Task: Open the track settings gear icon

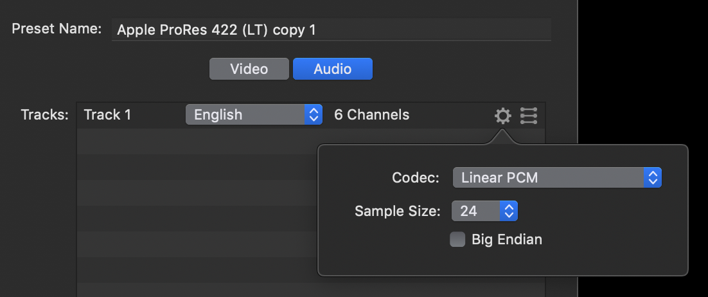Action: click(x=502, y=116)
